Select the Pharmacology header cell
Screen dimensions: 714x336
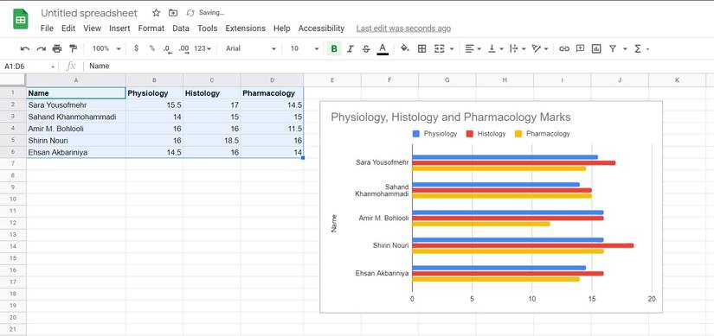coord(272,93)
